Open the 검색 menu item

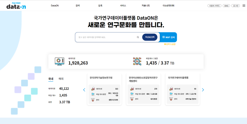tap(78, 6)
